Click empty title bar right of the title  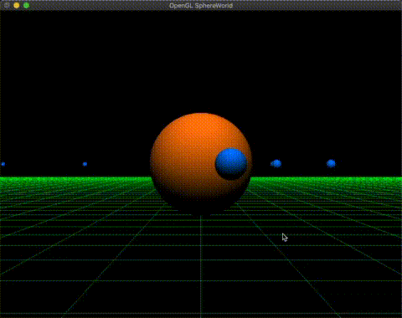point(317,6)
